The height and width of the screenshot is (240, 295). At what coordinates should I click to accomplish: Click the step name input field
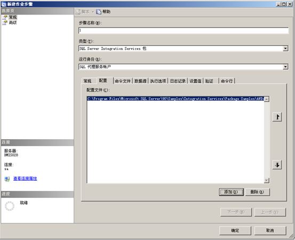pyautogui.click(x=184, y=30)
